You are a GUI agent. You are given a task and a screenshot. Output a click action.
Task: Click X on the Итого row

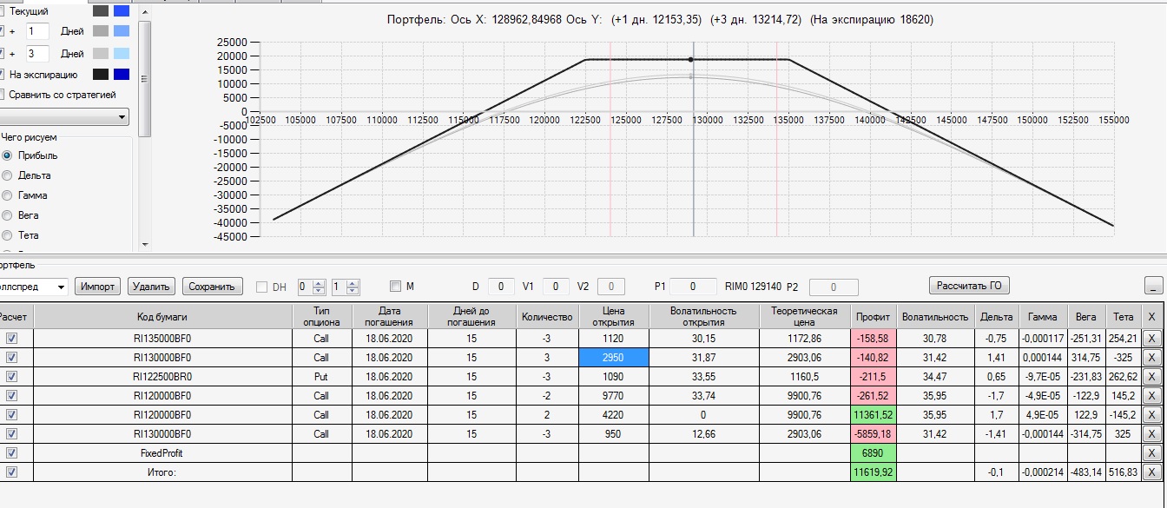1151,472
